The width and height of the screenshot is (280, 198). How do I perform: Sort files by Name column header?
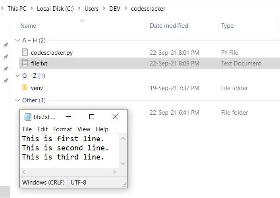pyautogui.click(x=28, y=26)
